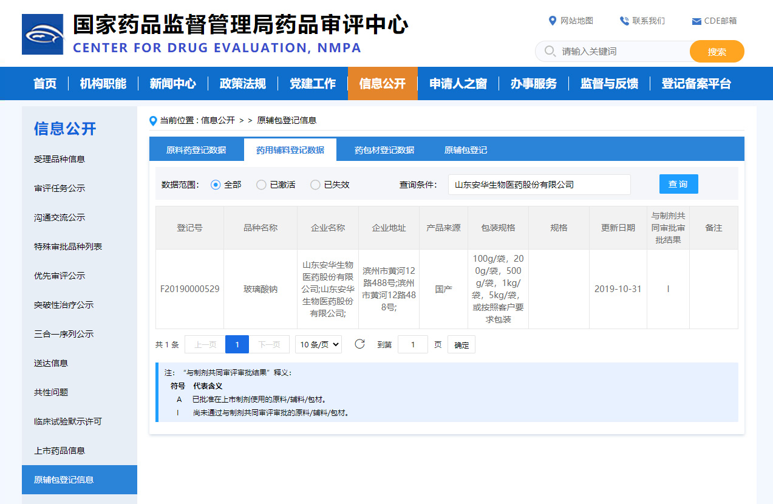The image size is (773, 504).
Task: Switch to 药包材登记数据 tab
Action: [x=384, y=150]
